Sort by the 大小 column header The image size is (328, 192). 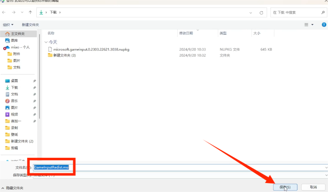point(257,33)
